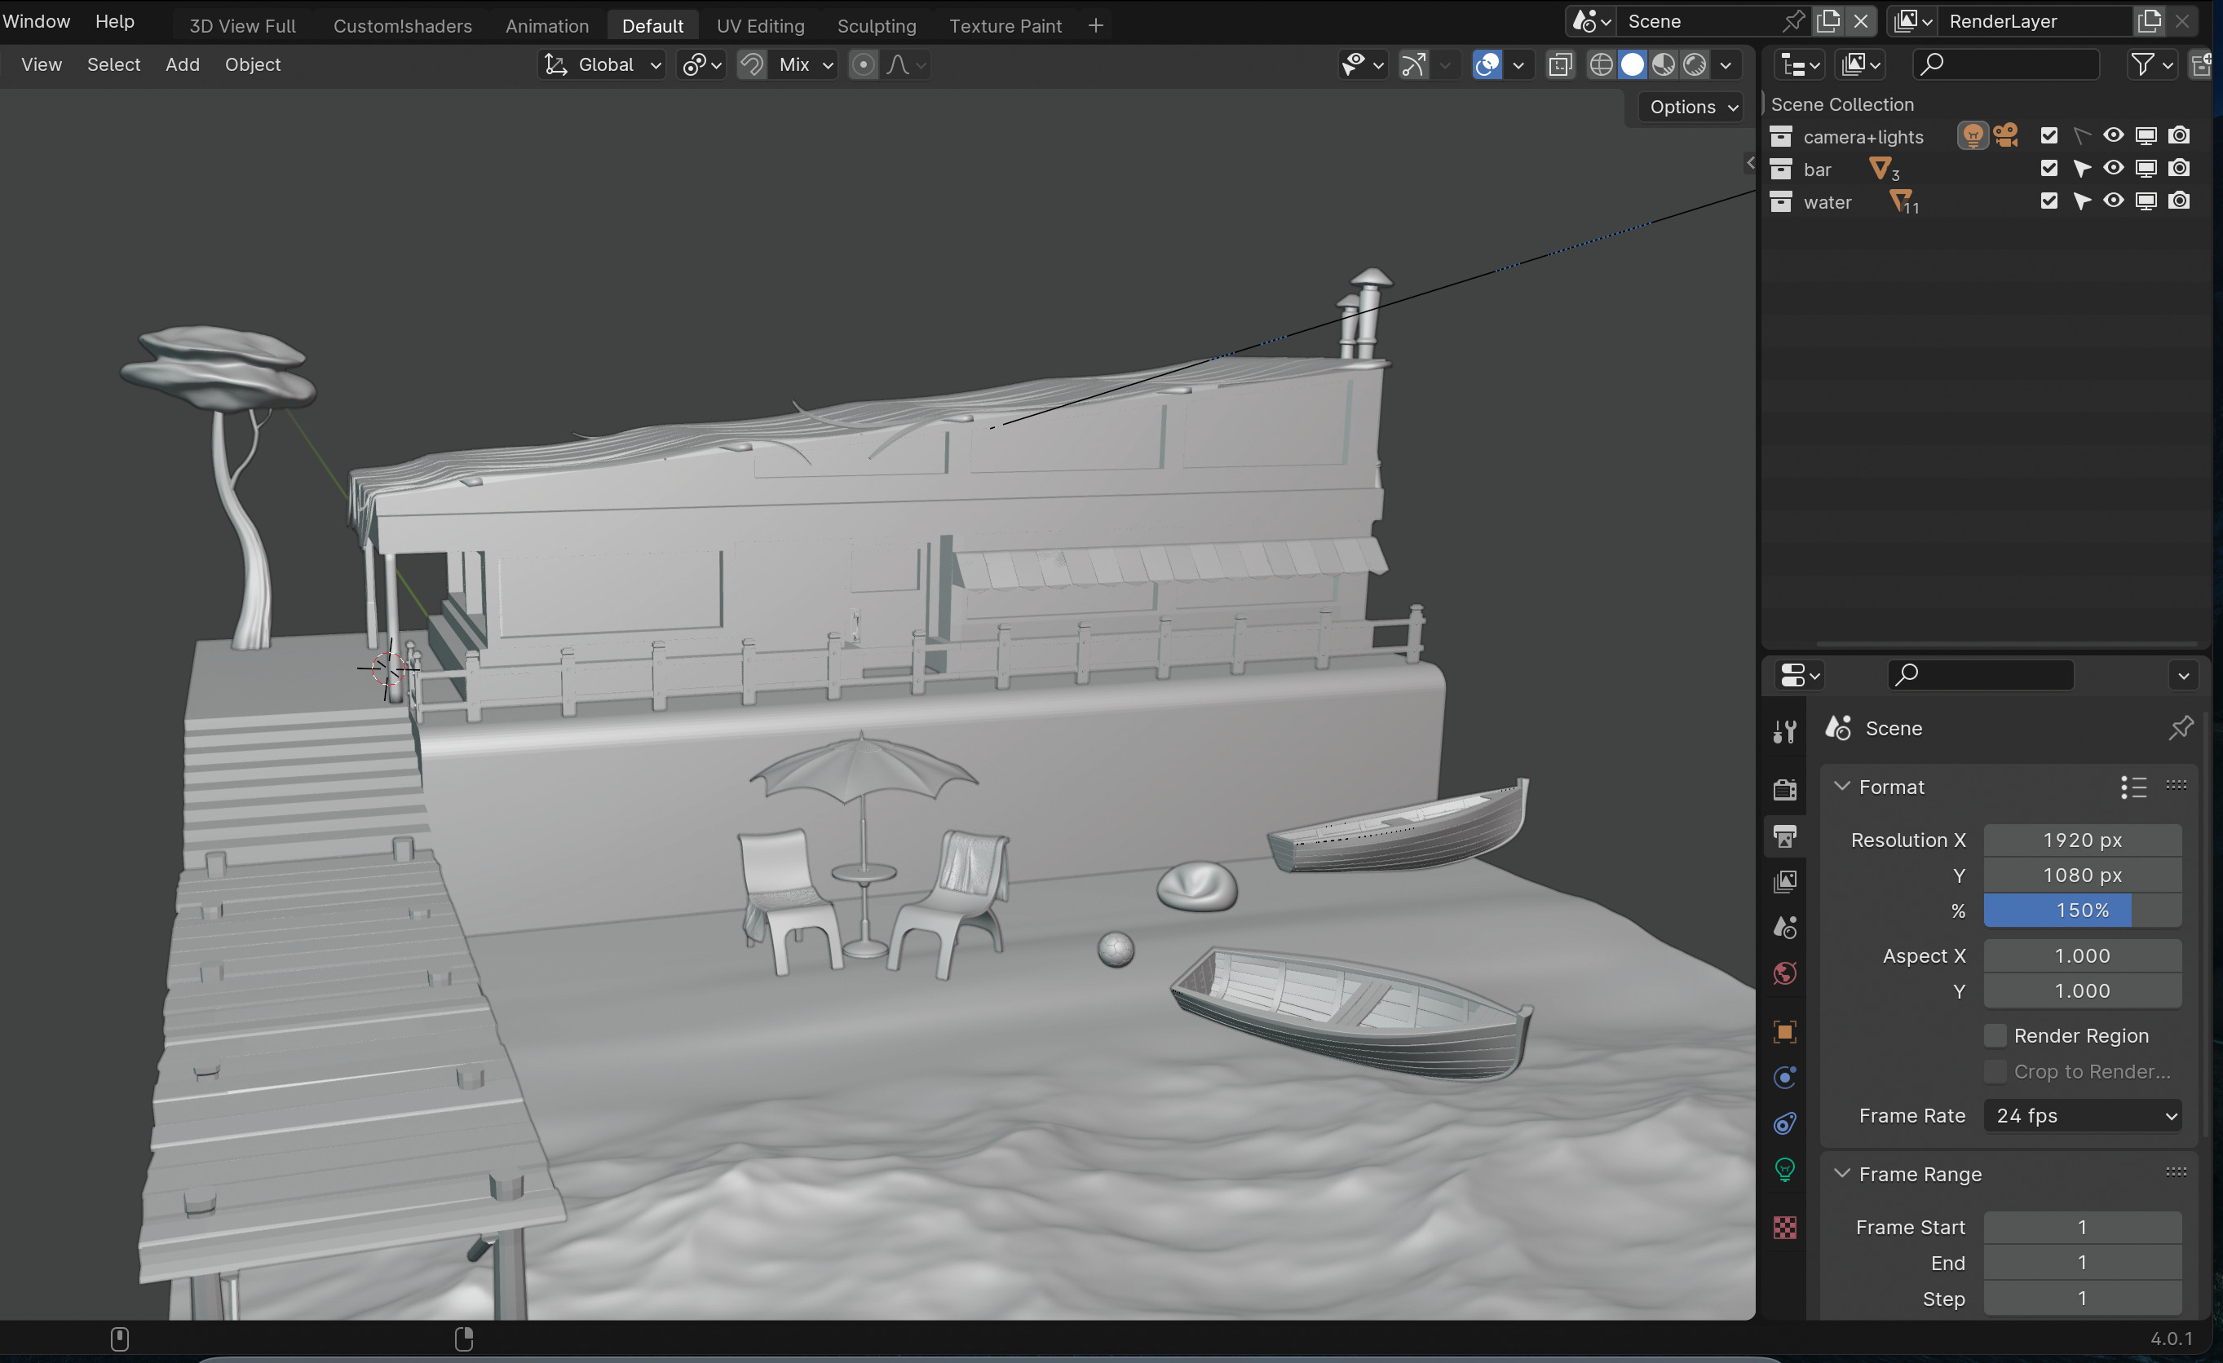Change the Frame Rate dropdown
2223x1363 pixels.
coord(2084,1115)
